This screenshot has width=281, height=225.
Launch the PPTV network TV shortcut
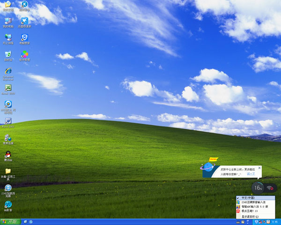tap(8, 107)
